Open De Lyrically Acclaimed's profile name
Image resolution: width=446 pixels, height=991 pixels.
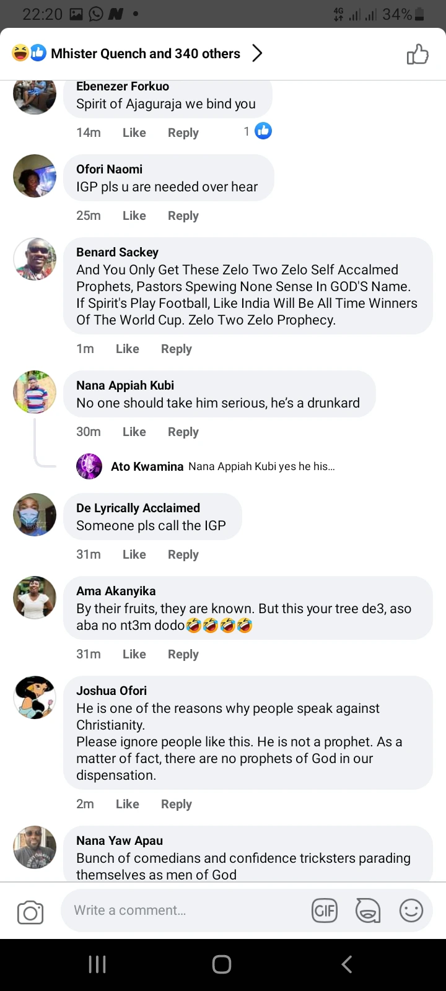[138, 508]
